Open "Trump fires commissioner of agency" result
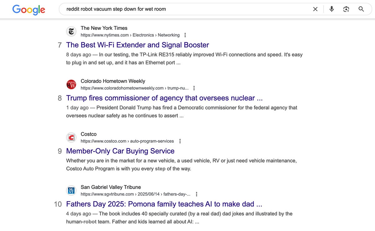The image size is (375, 231). tap(164, 98)
